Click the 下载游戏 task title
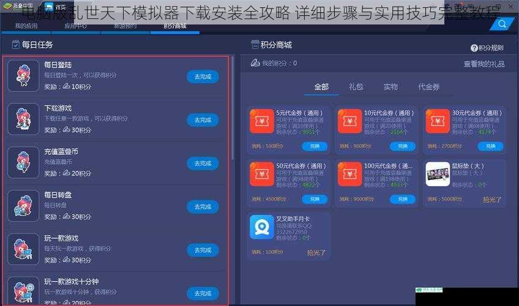 pos(58,108)
